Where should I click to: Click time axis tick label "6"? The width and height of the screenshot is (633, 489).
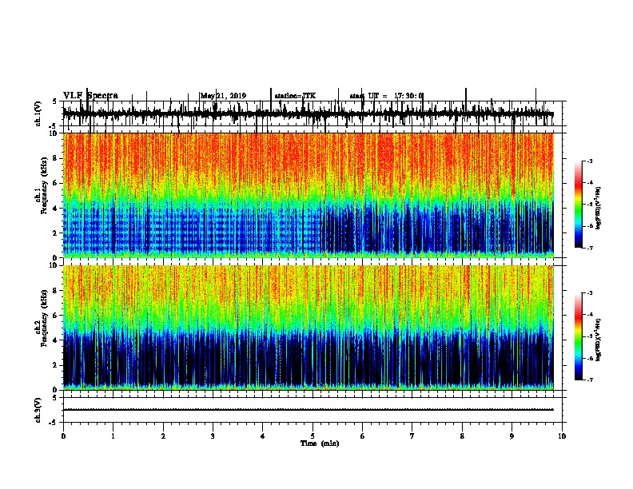pyautogui.click(x=363, y=436)
